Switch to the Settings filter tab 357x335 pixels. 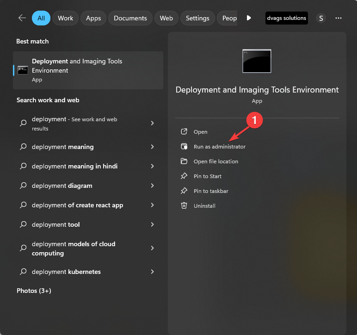(x=197, y=18)
